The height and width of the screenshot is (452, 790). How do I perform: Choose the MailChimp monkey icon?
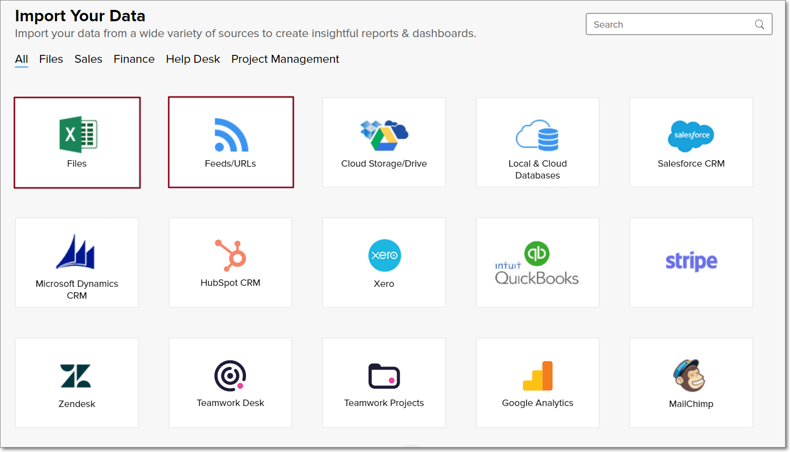click(x=690, y=375)
